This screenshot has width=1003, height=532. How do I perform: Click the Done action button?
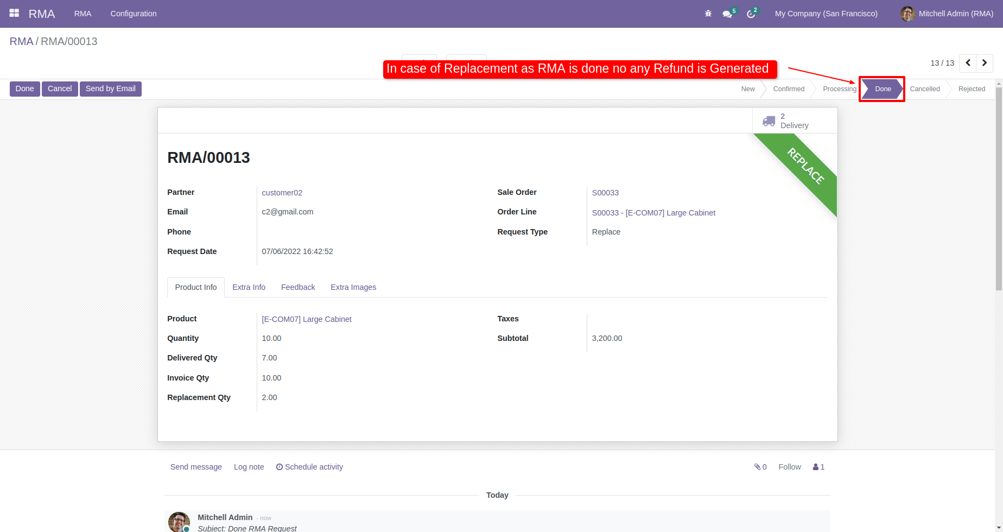coord(24,88)
